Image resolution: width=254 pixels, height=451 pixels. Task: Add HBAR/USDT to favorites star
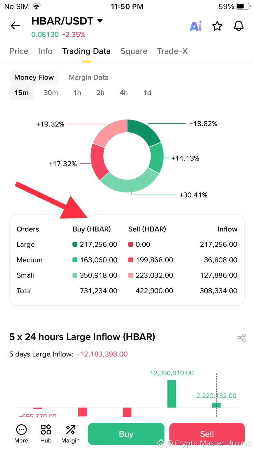(x=217, y=26)
